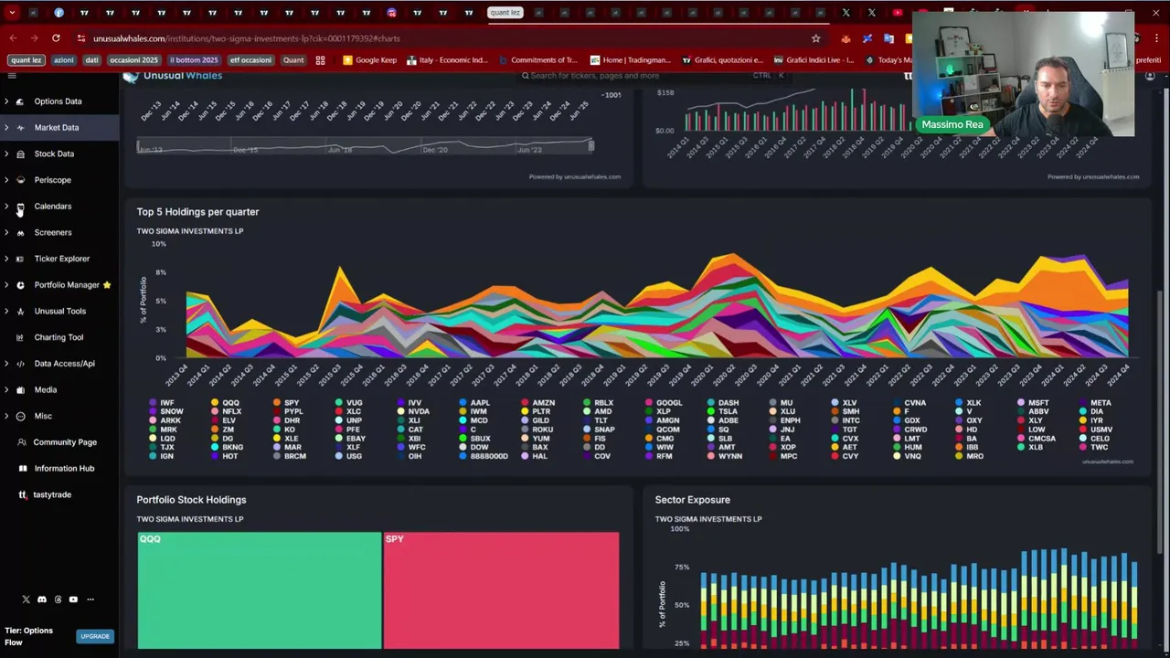Click the Misc ellipsis circle icon
The image size is (1170, 658).
[x=20, y=416]
